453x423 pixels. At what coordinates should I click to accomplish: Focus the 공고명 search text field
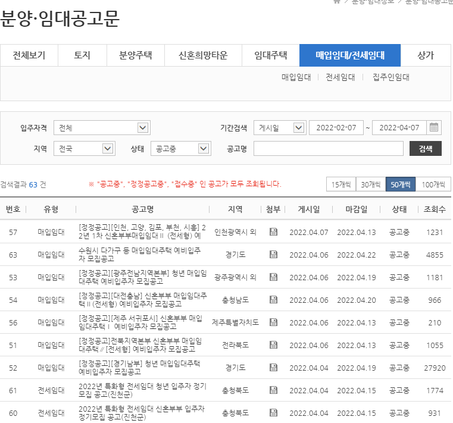tap(329, 148)
